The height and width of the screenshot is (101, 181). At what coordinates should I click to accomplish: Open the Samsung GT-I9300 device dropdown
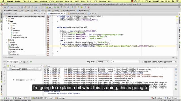pos(24,69)
